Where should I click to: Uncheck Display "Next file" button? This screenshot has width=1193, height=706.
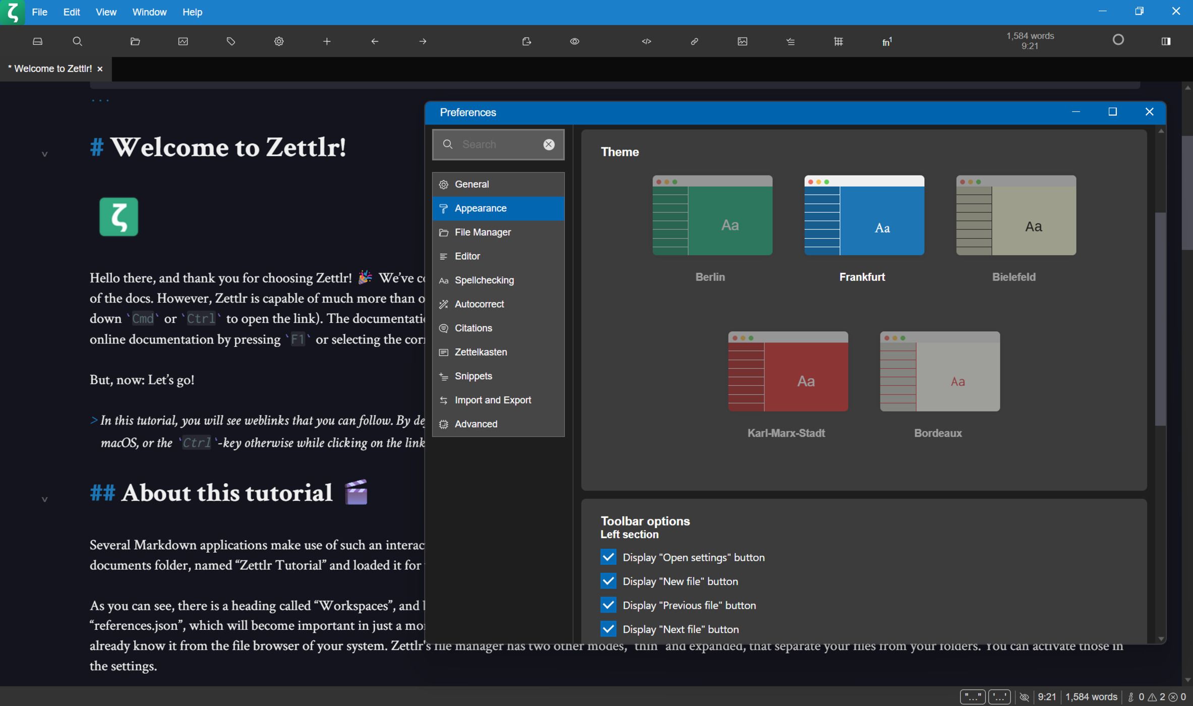pyautogui.click(x=608, y=629)
